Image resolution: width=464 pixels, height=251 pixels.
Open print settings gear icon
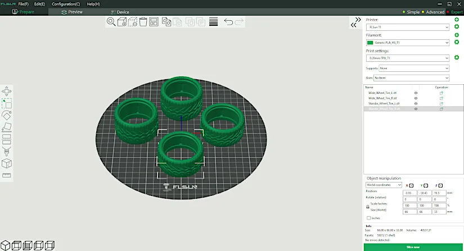(x=457, y=58)
